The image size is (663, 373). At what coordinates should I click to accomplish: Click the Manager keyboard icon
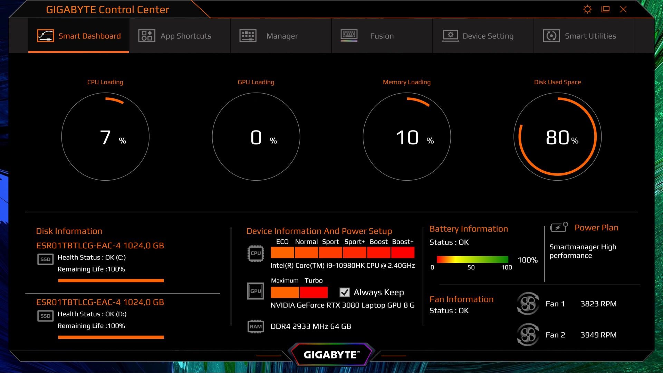[x=248, y=36]
